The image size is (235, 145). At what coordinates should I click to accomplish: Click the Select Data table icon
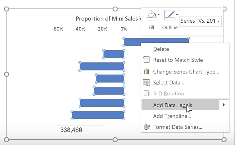pyautogui.click(x=146, y=83)
